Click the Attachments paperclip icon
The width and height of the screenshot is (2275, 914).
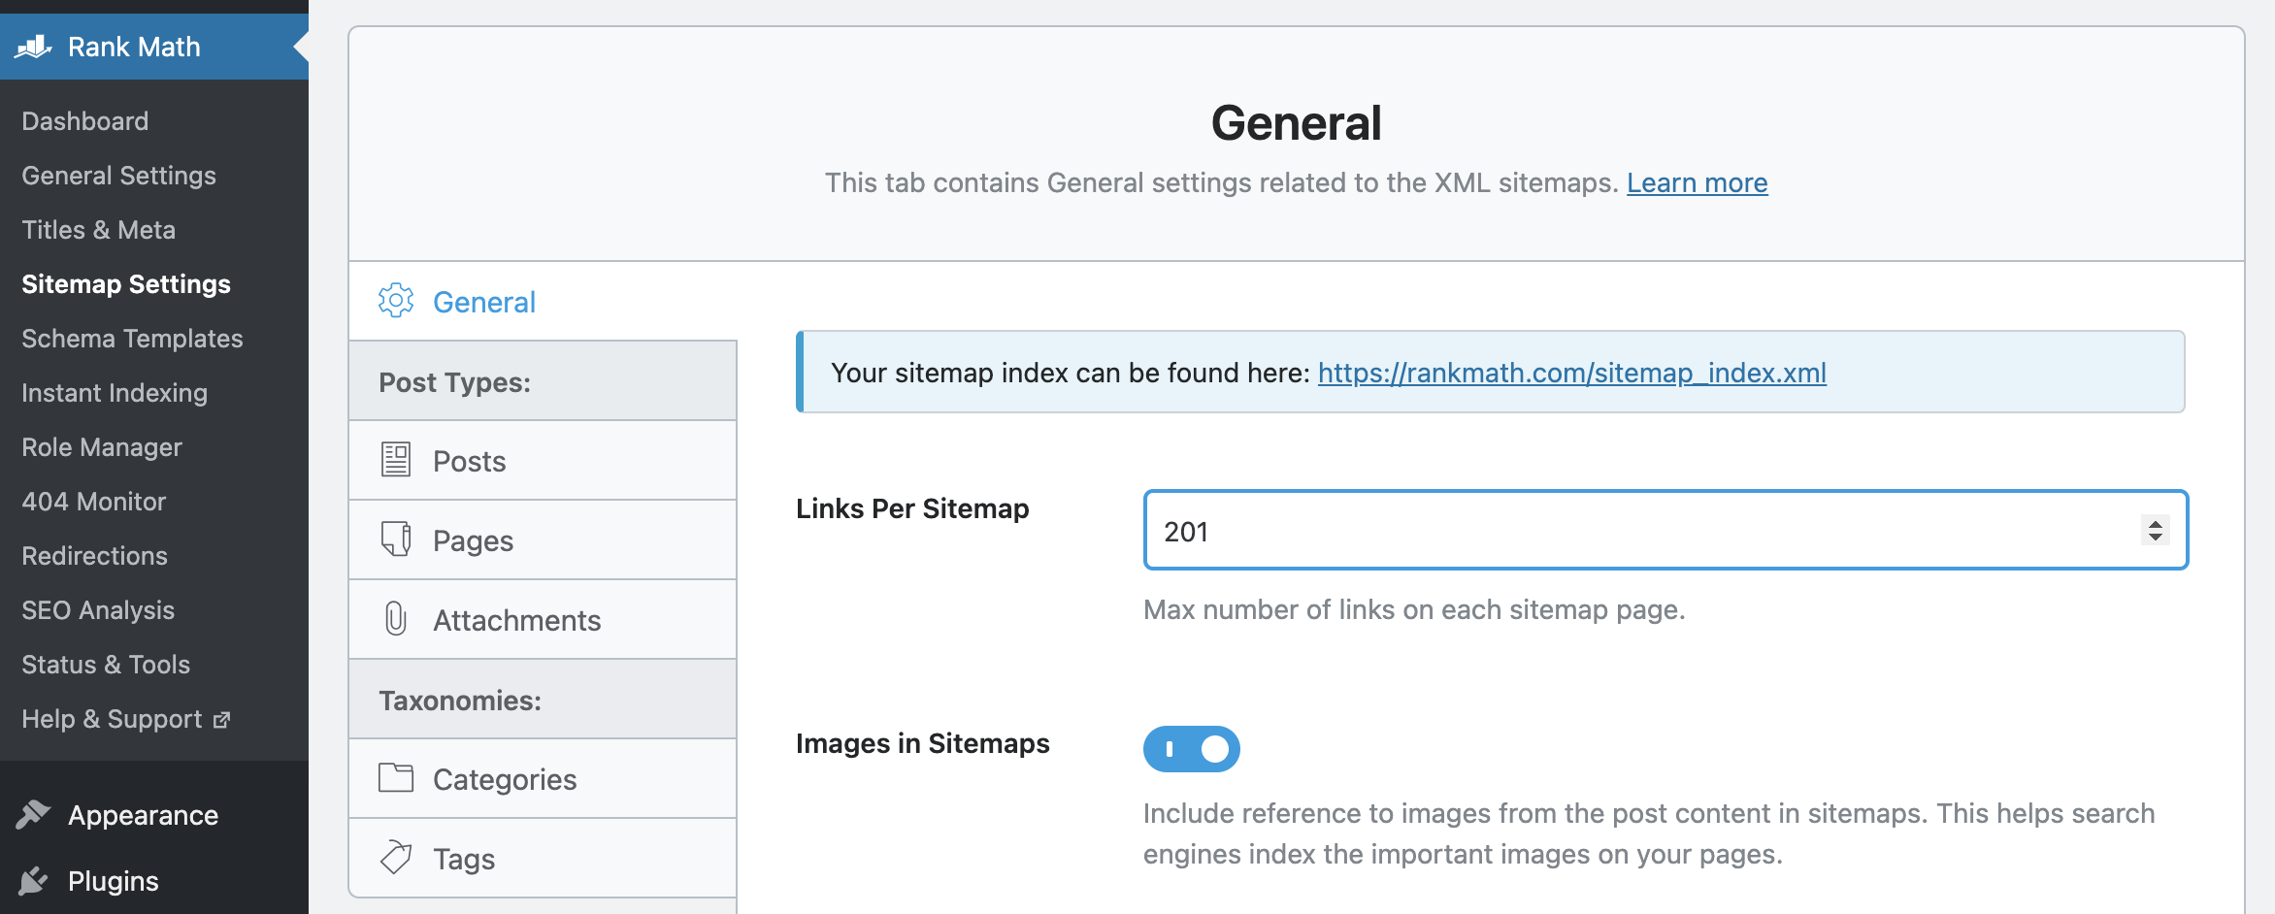click(396, 619)
